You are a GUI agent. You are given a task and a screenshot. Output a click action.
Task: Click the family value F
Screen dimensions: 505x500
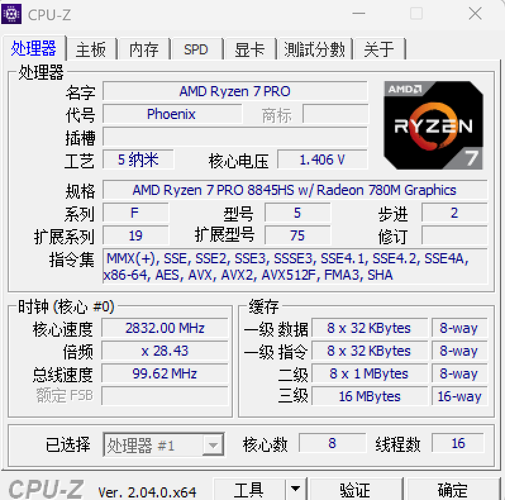pos(135,213)
